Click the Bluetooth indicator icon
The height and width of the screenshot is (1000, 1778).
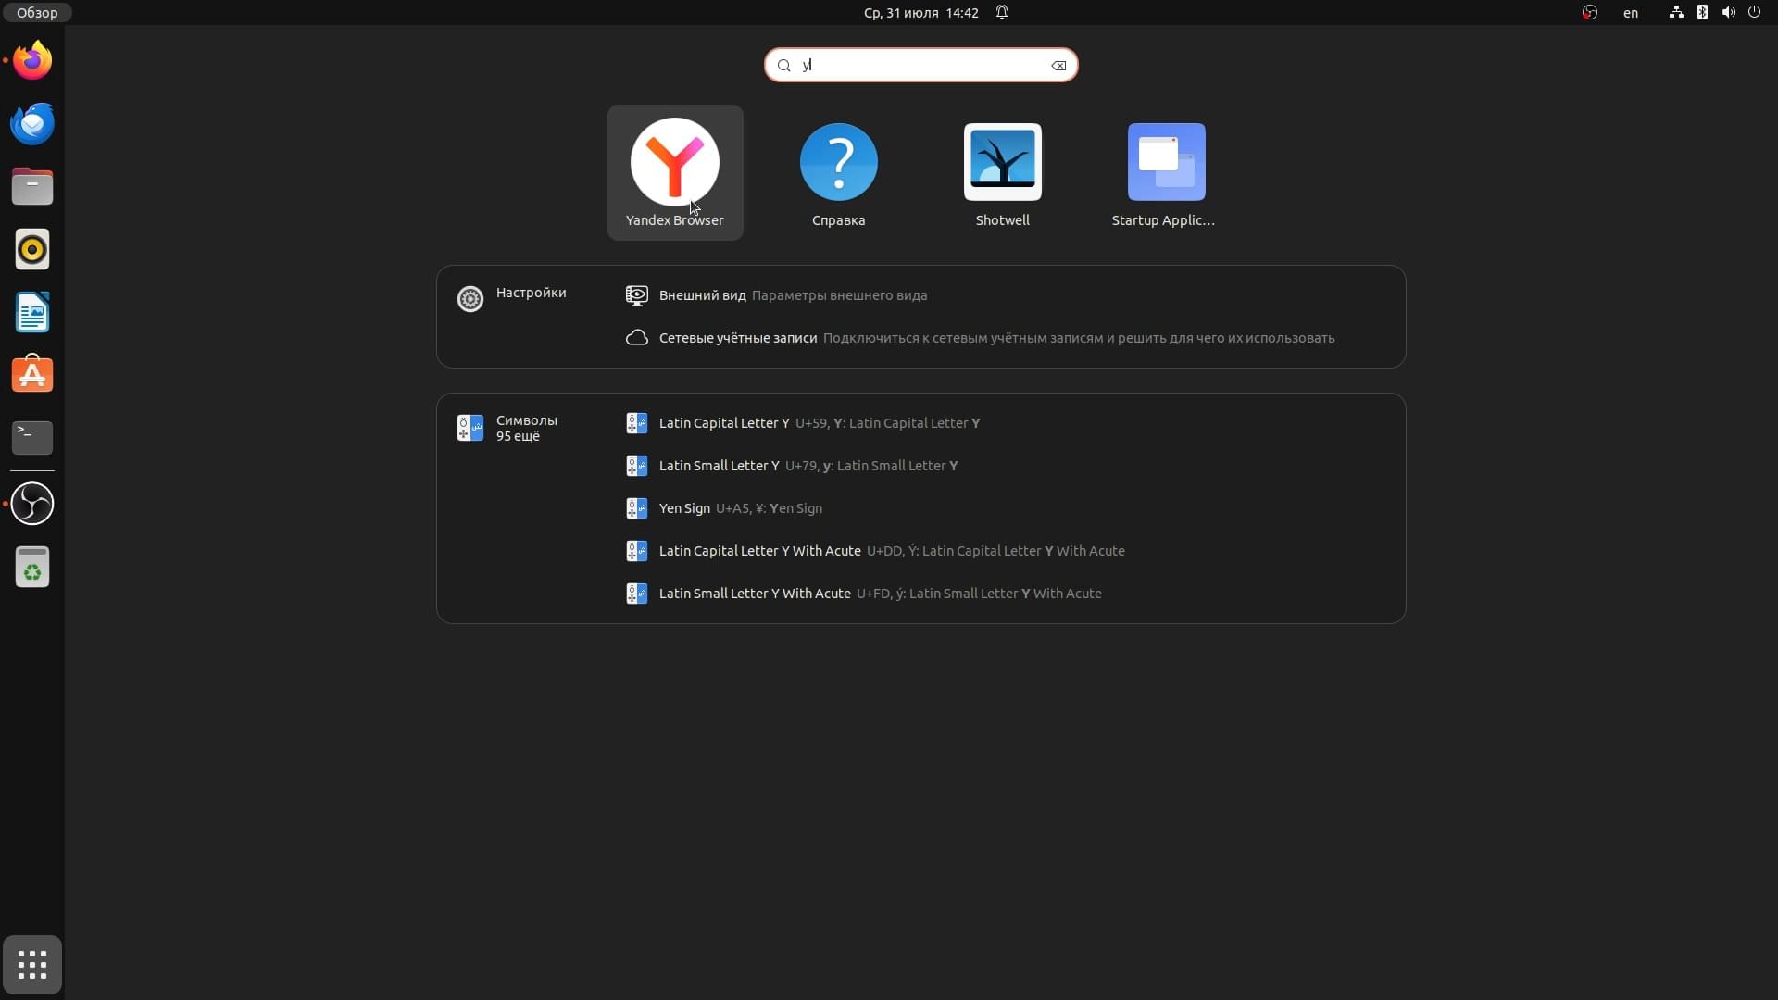pyautogui.click(x=1702, y=13)
